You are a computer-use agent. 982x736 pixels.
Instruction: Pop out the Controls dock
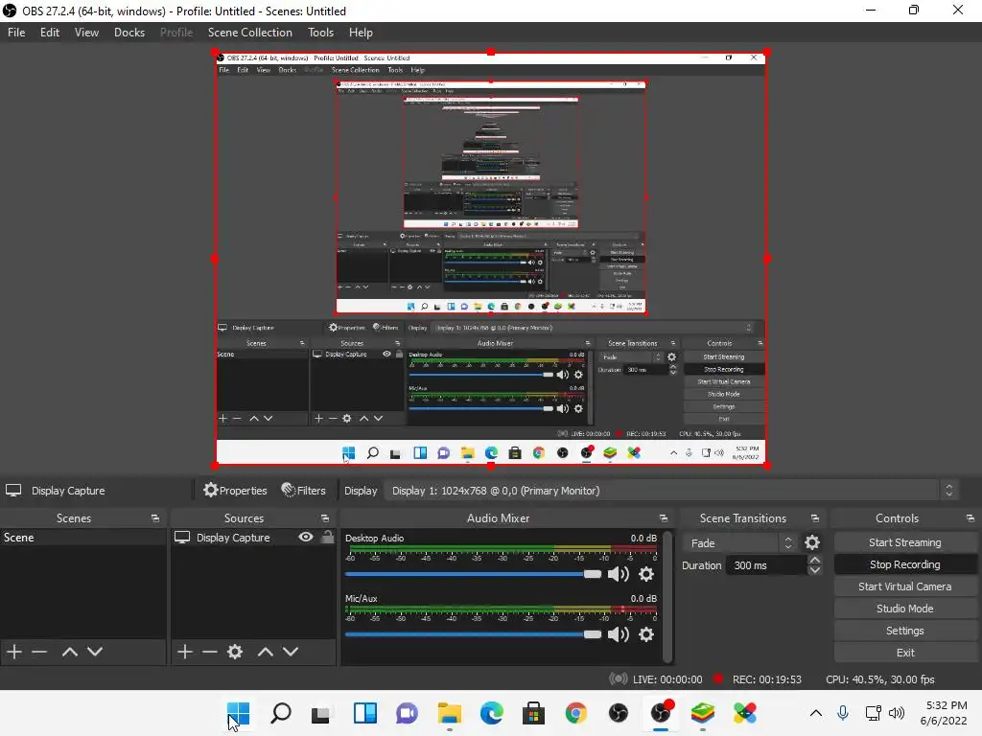click(970, 518)
